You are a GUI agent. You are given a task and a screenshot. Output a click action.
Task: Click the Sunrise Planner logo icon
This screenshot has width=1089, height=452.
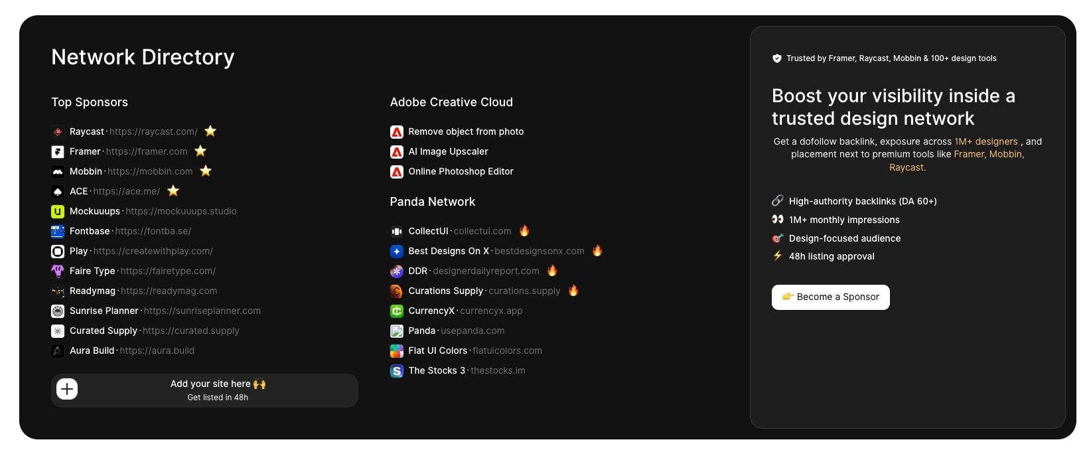(58, 311)
